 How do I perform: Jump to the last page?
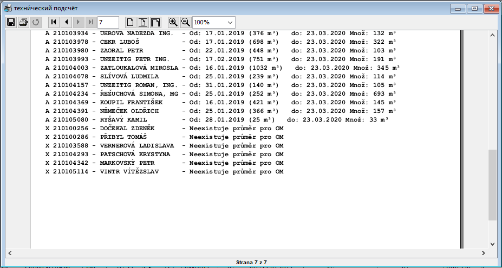pos(91,22)
